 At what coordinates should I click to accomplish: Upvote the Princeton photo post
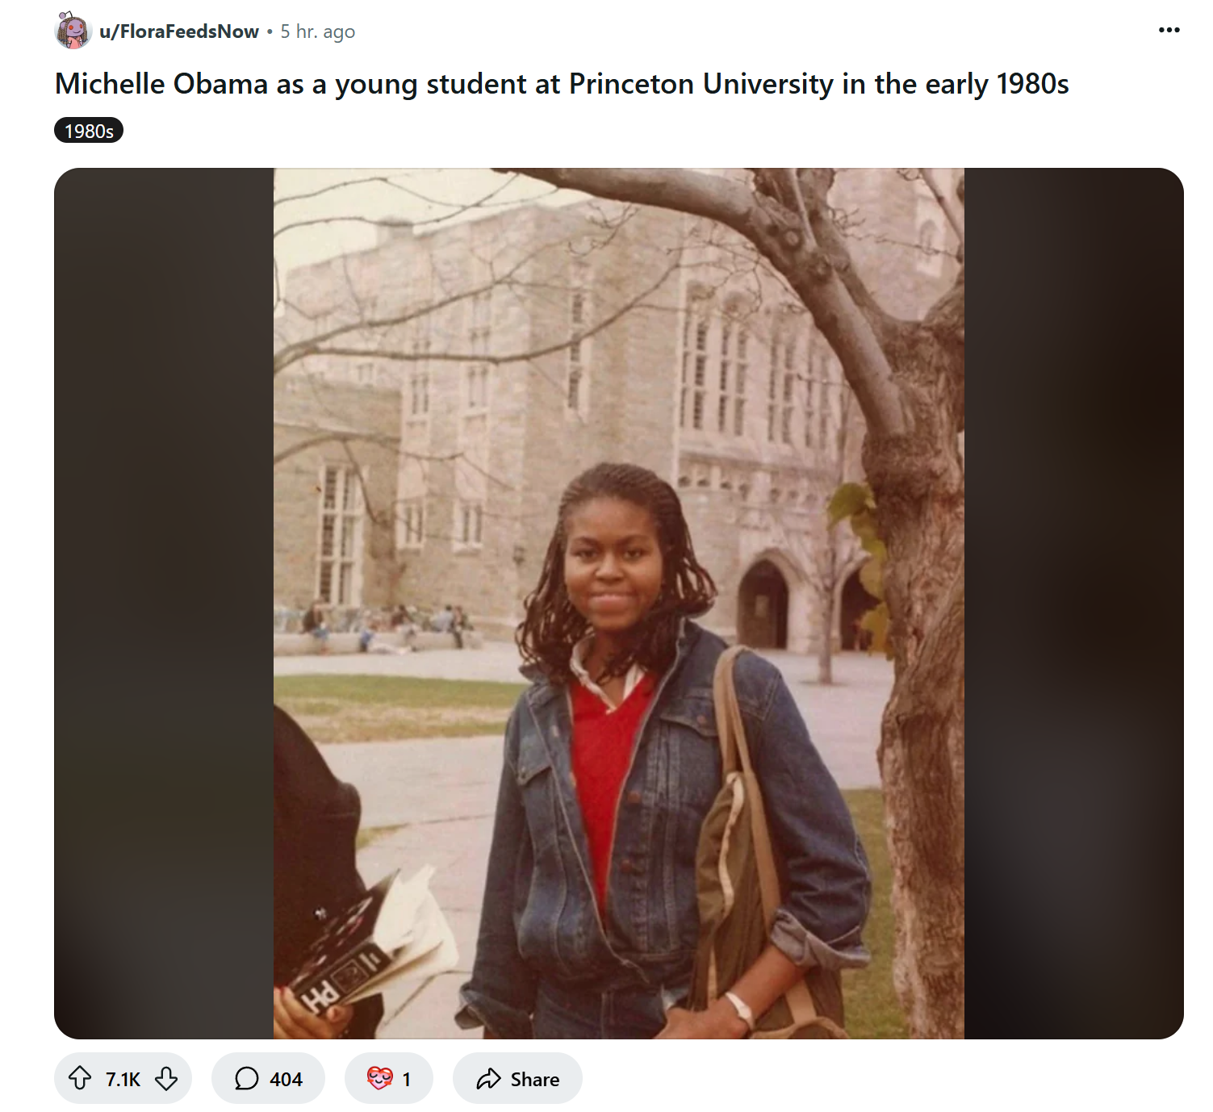[80, 1078]
